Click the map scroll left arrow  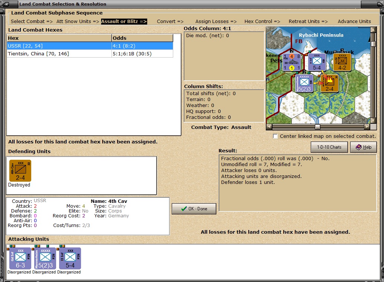pyautogui.click(x=269, y=127)
